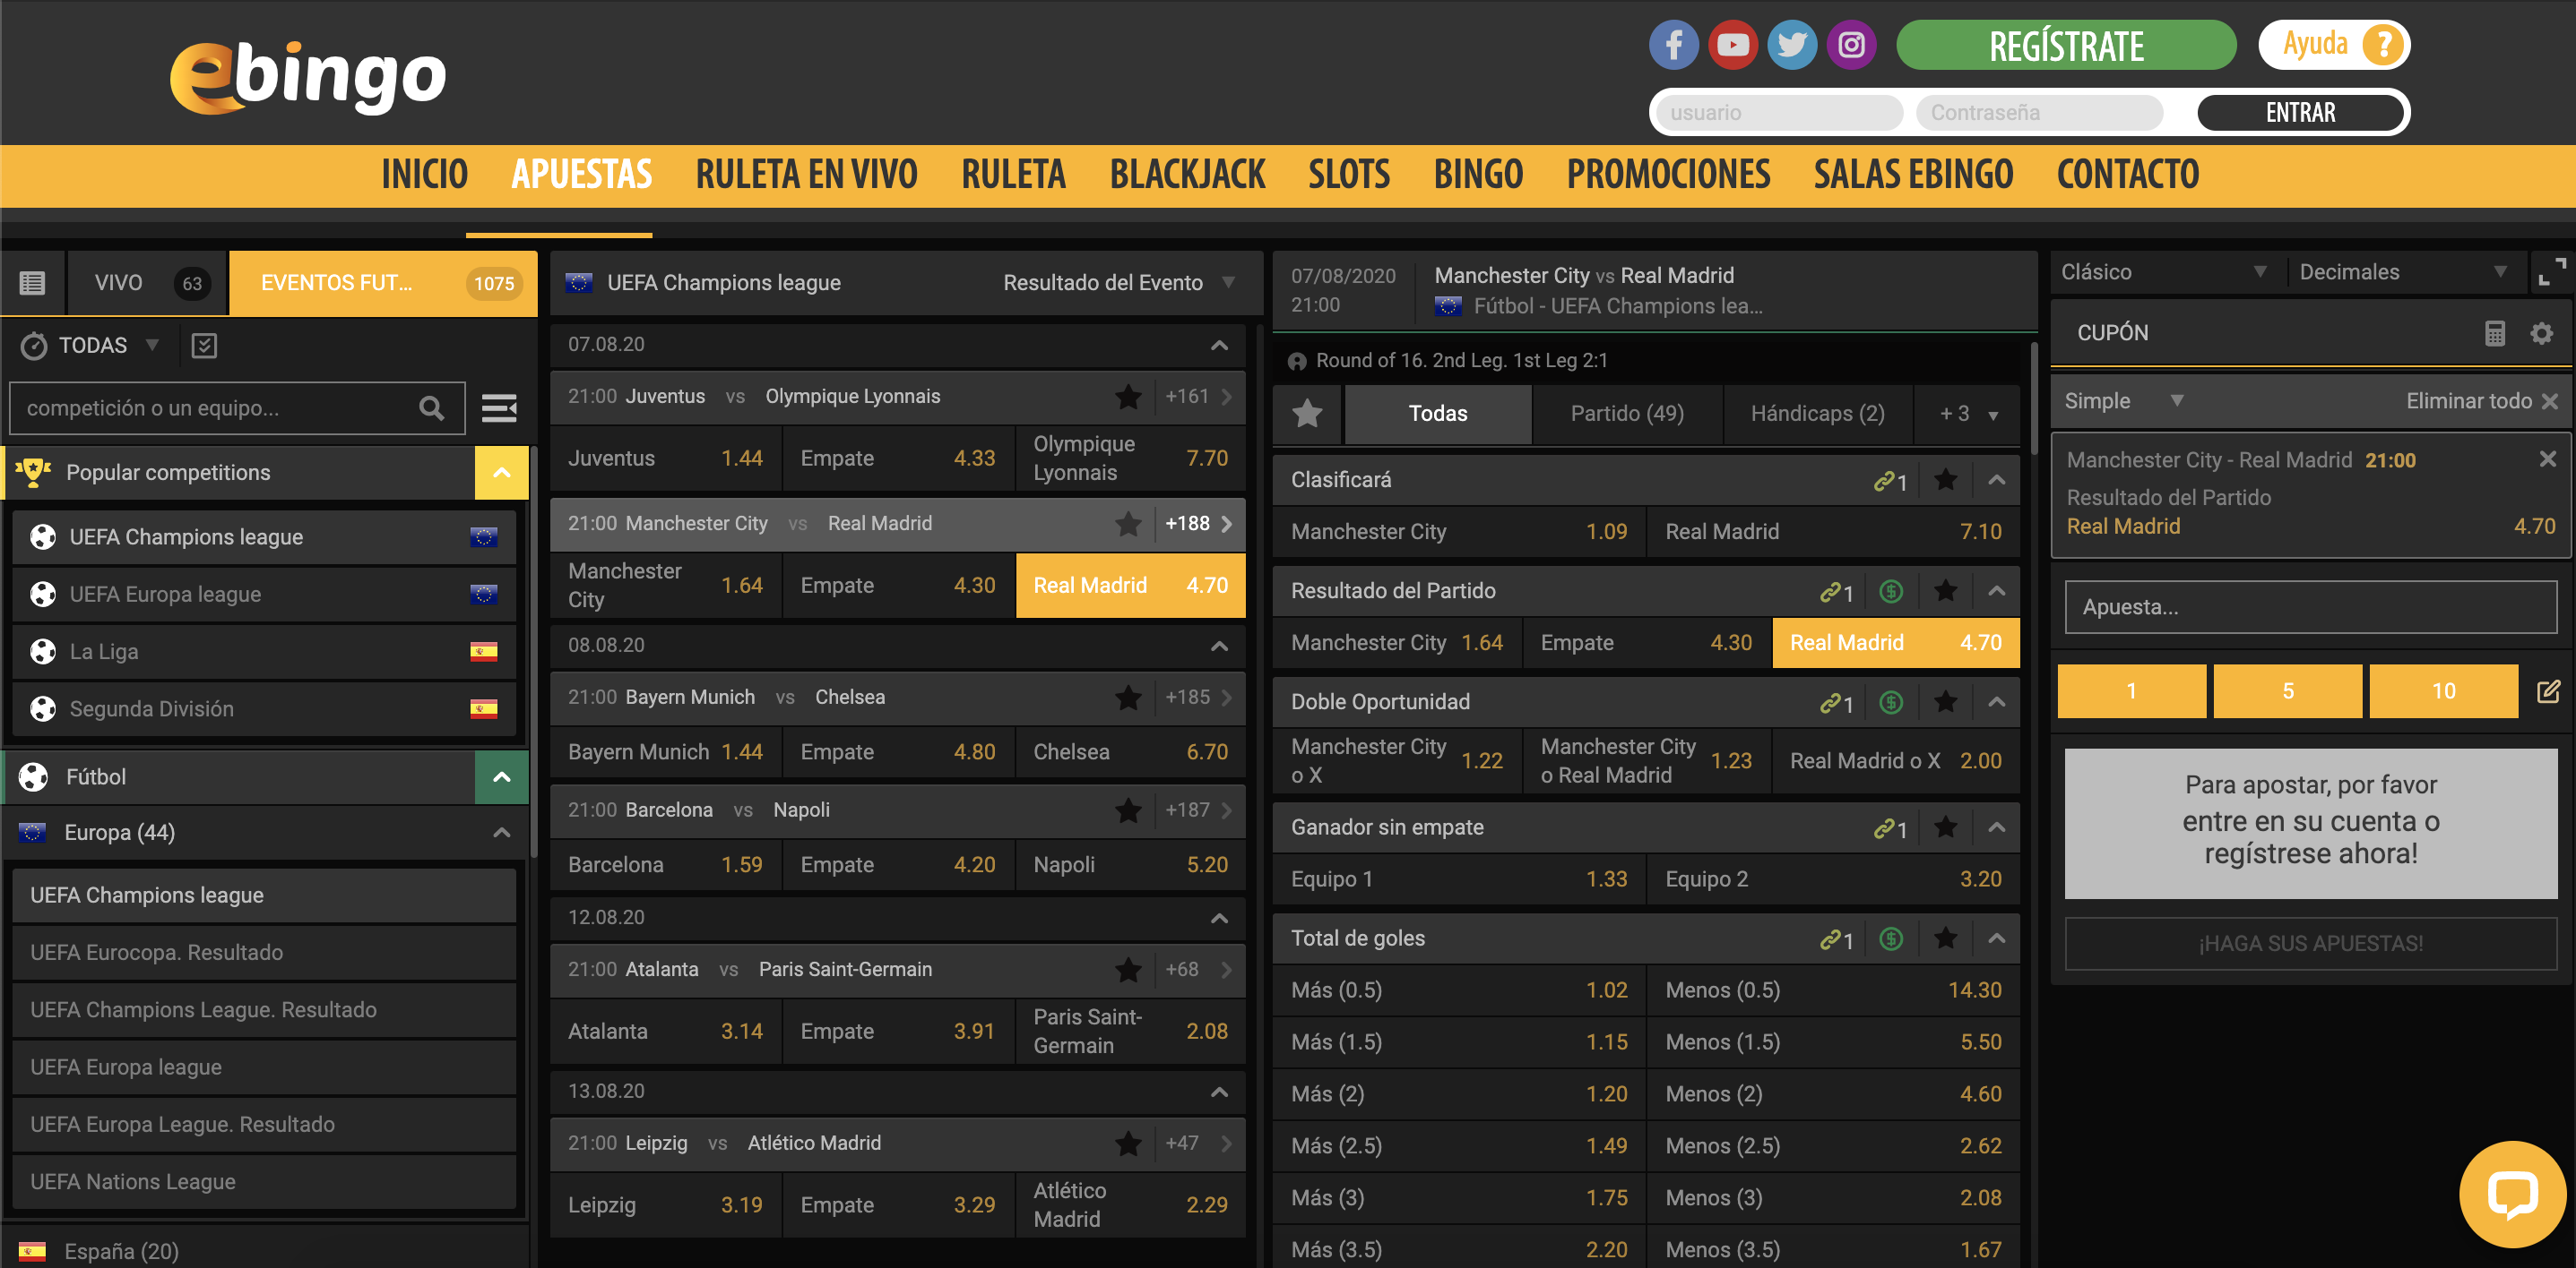Open the Facebook social icon

1673,45
